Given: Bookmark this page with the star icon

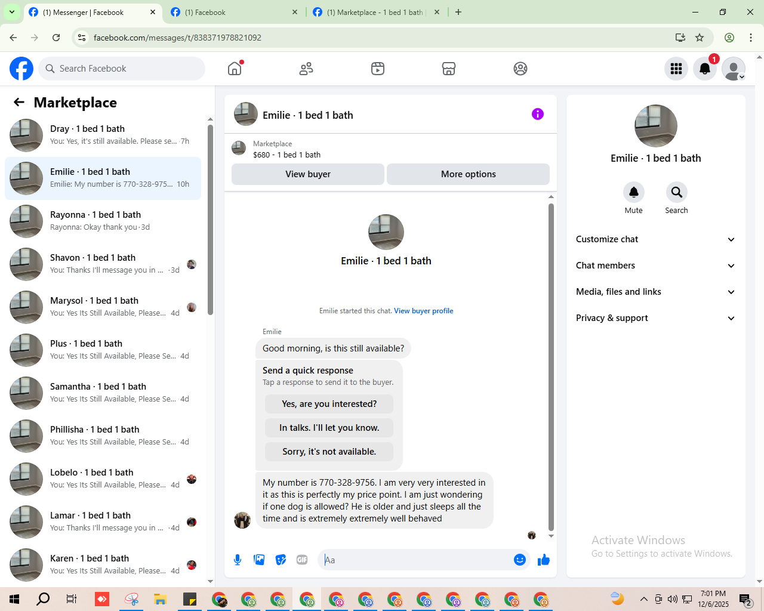Looking at the screenshot, I should 700,38.
